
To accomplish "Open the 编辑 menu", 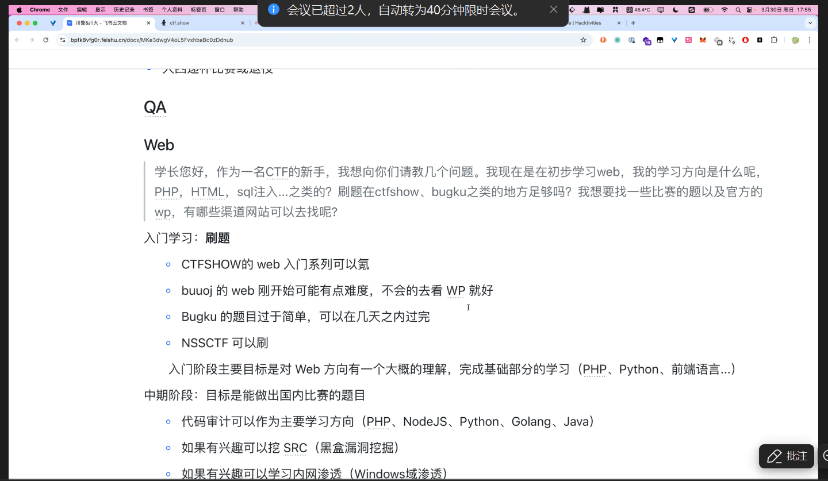I will tap(82, 10).
